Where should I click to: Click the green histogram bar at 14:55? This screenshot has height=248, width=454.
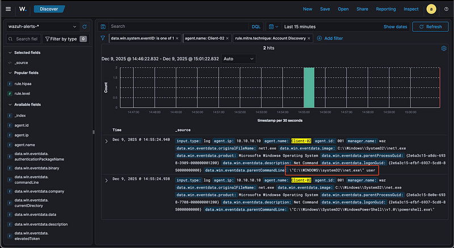(309, 88)
